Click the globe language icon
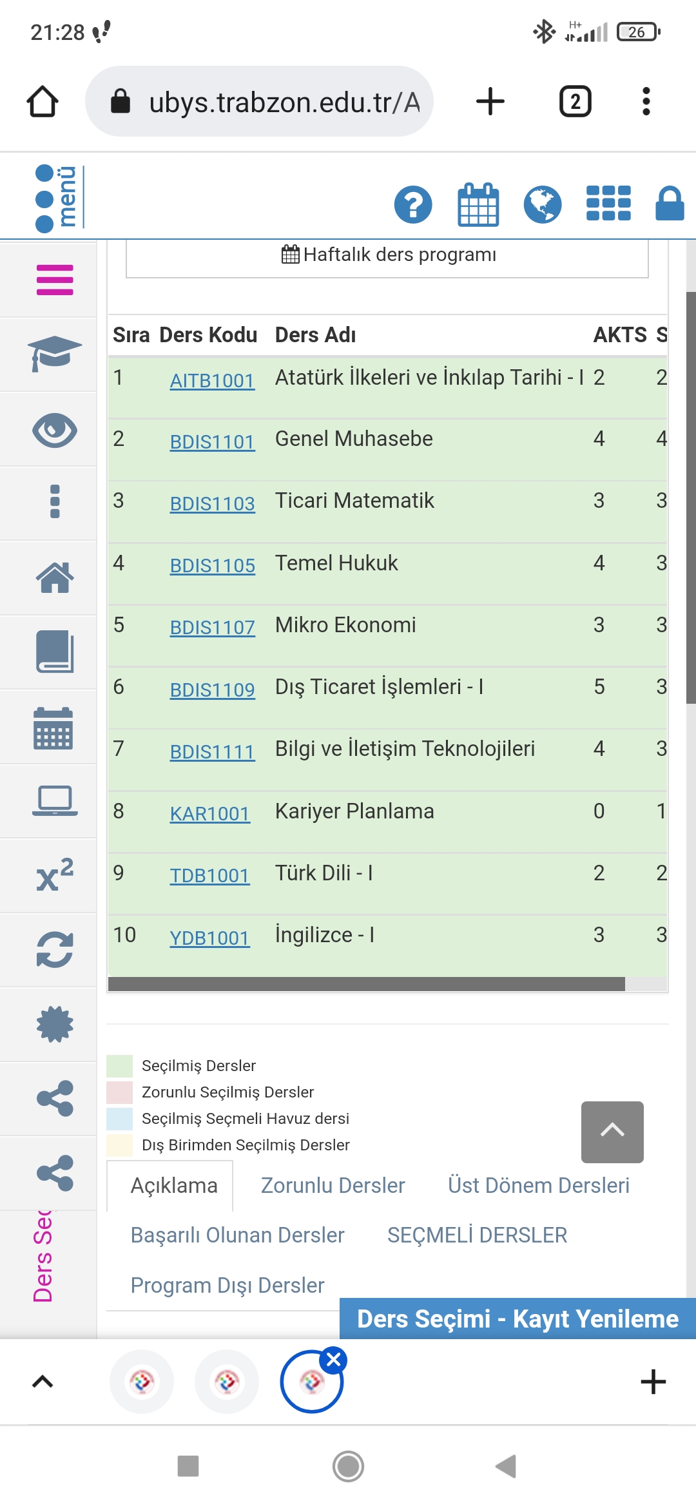This screenshot has height=1508, width=696. (x=543, y=205)
